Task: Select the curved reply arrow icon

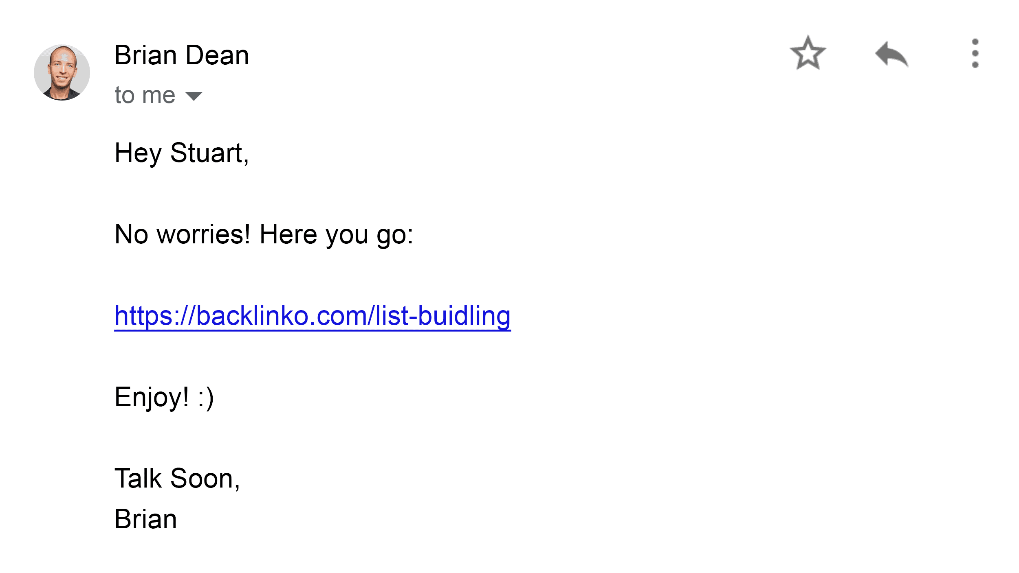Action: coord(891,54)
